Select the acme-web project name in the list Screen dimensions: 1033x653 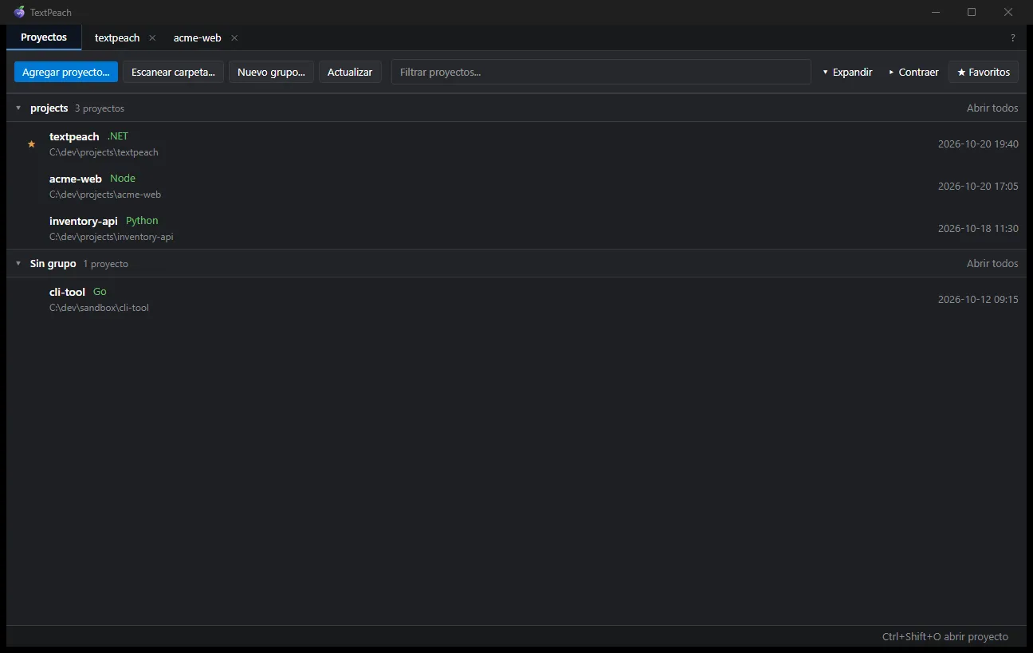click(x=76, y=179)
